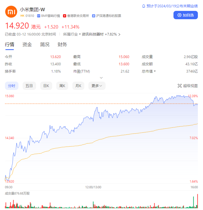Click the BMP基础行情 badge icon
This screenshot has width=203, height=210.
click(39, 16)
